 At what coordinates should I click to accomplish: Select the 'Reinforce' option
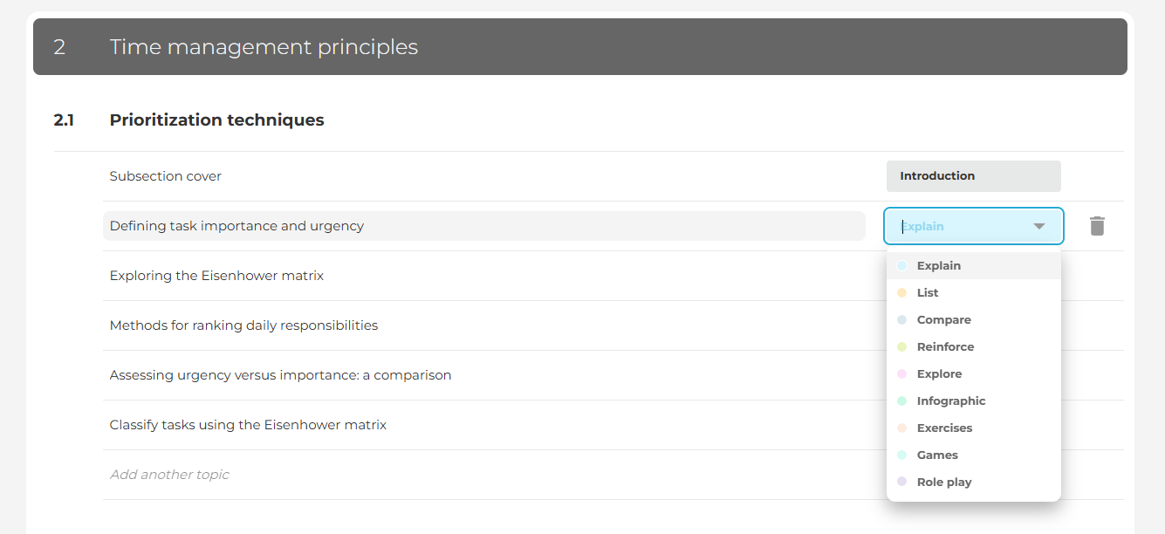[x=945, y=347]
